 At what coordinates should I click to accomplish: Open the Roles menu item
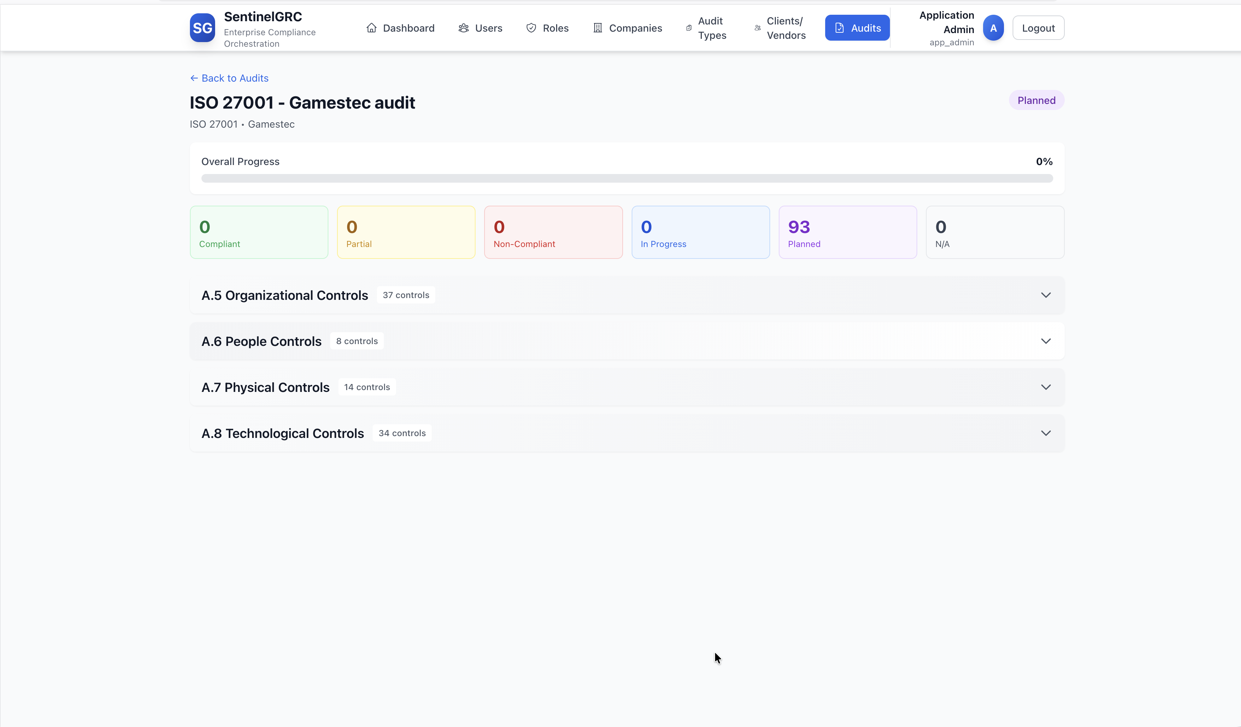click(x=547, y=28)
